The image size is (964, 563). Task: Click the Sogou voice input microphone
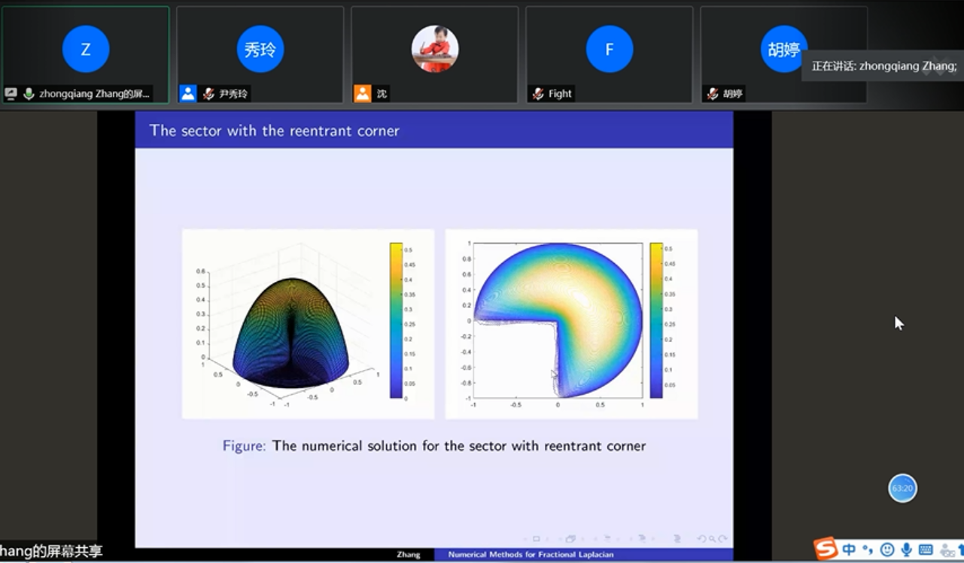click(907, 549)
